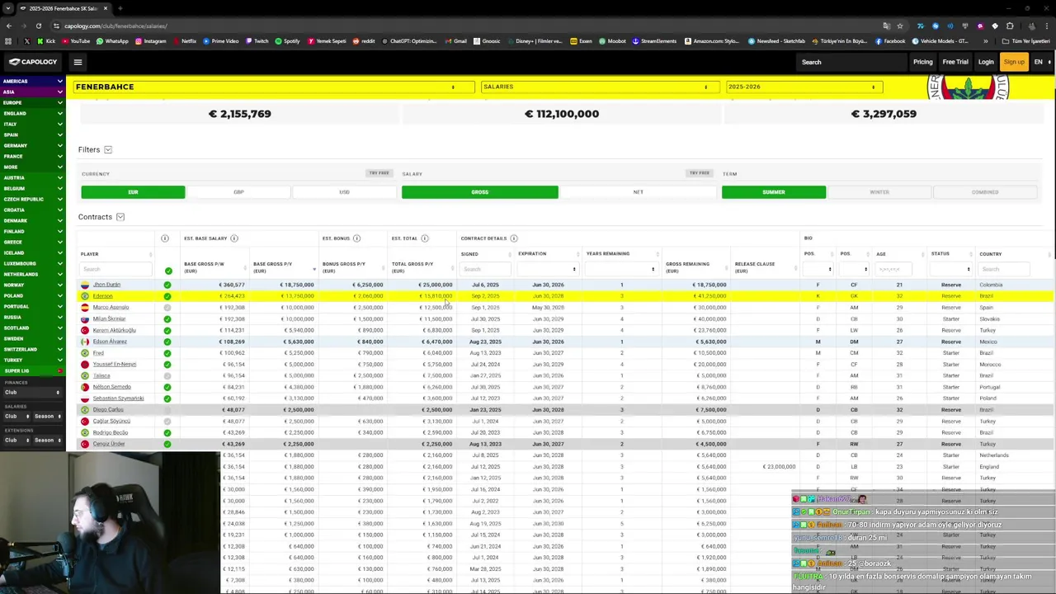Expand Germany in the sidebar
Viewport: 1056px width, 594px height.
[32, 145]
